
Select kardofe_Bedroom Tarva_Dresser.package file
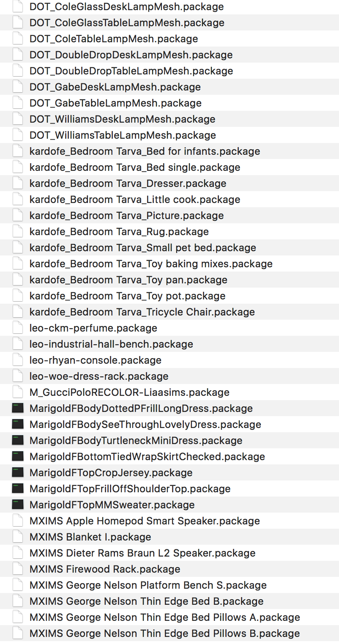point(128,183)
